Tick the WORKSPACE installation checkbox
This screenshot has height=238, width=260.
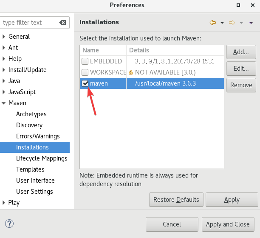coord(85,72)
